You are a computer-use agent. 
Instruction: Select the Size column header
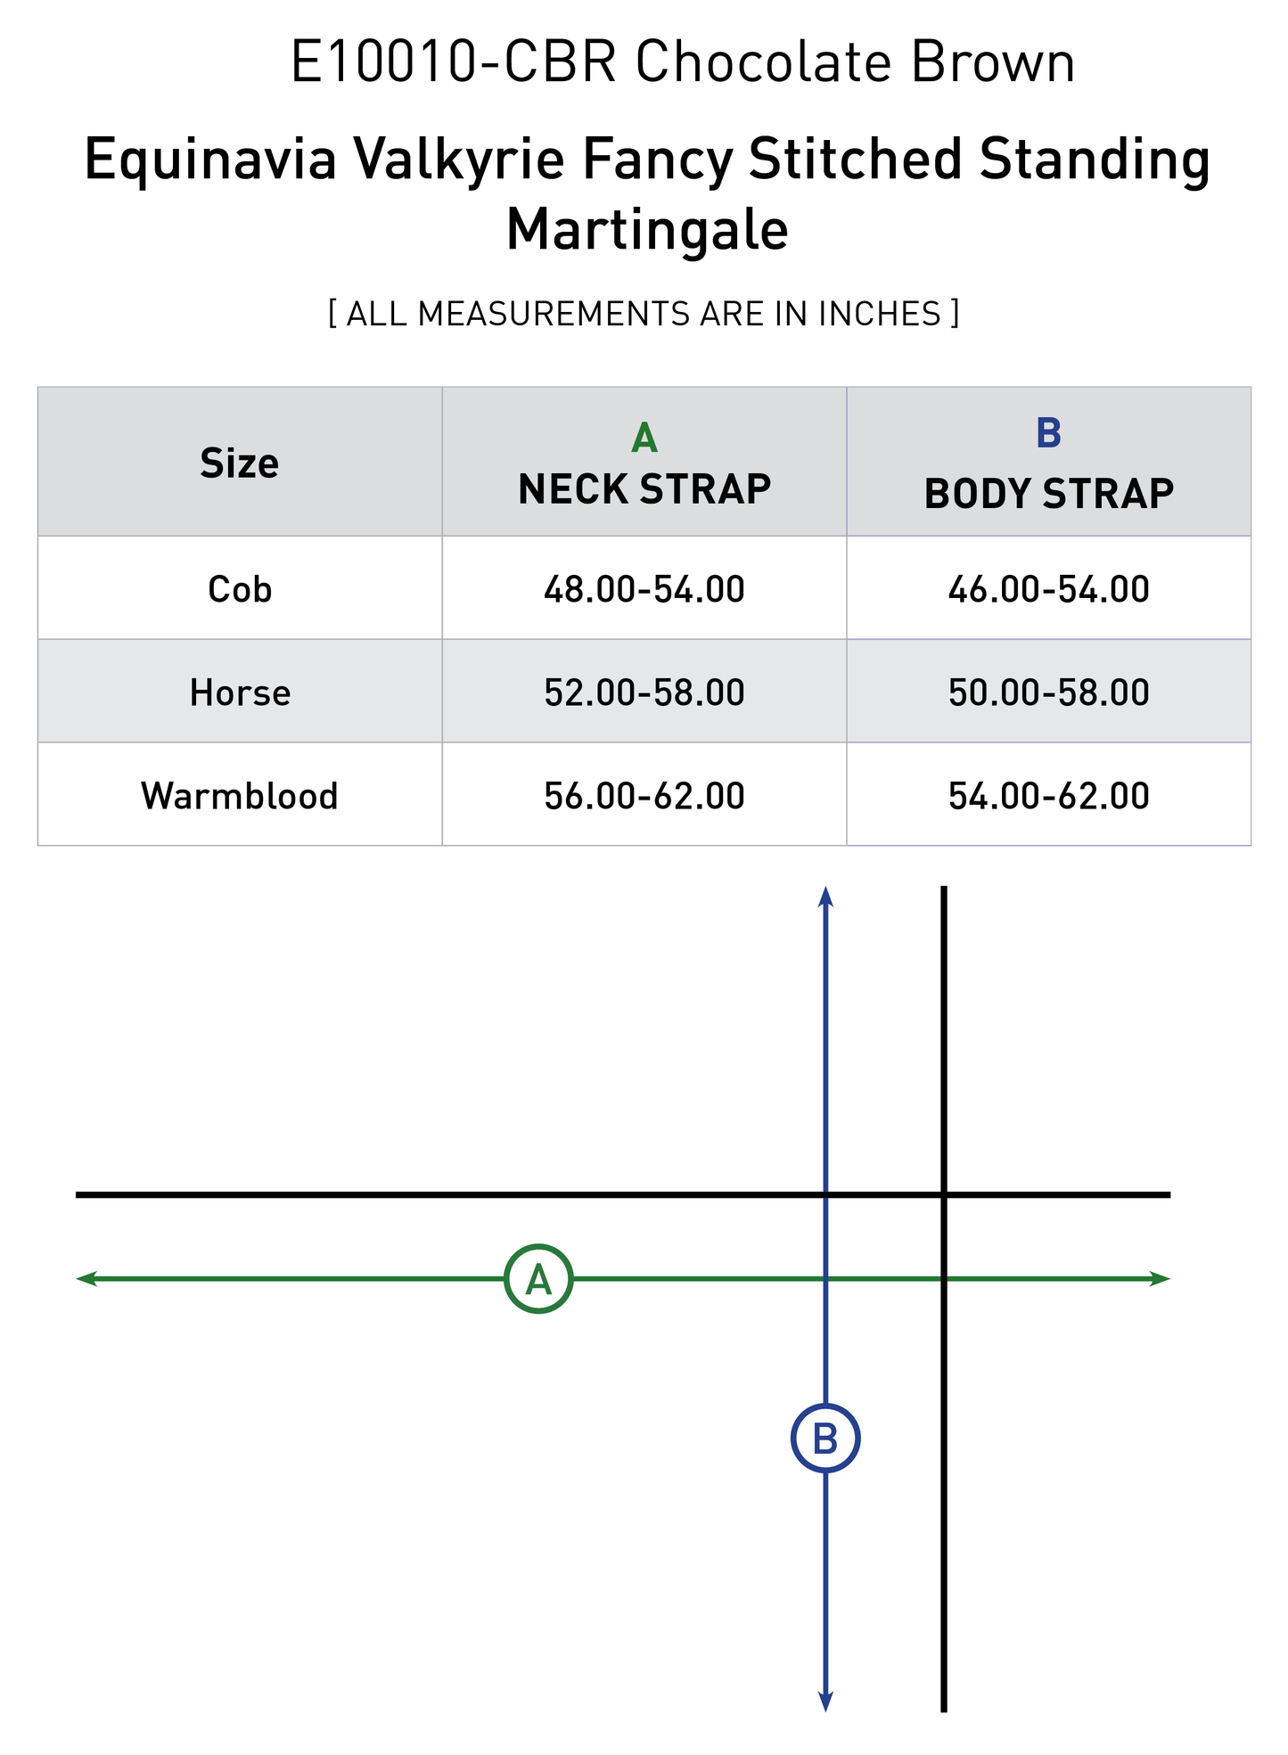pyautogui.click(x=239, y=463)
